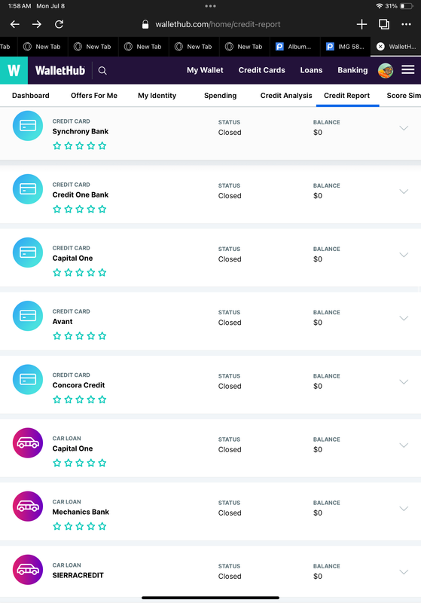Click the Mechanics Bank car loan icon
The height and width of the screenshot is (603, 421).
(x=28, y=506)
